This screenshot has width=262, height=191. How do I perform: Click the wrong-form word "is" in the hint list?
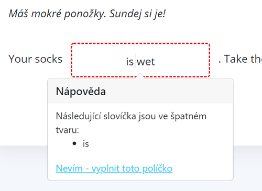(x=86, y=144)
